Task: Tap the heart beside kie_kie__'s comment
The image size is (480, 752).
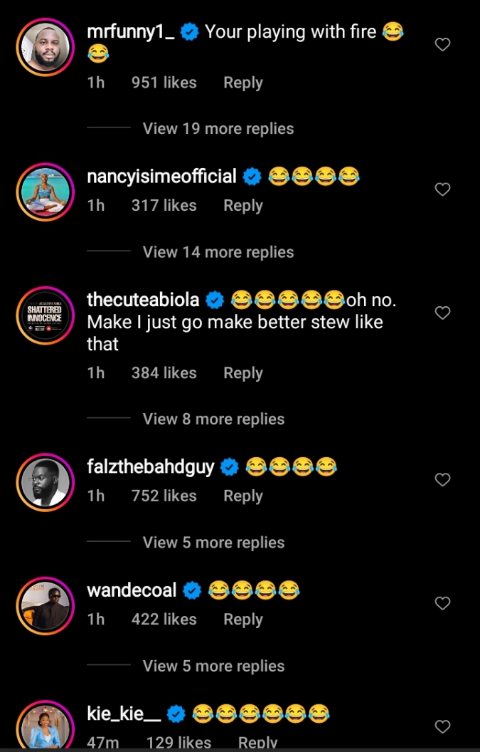Action: pos(442,726)
